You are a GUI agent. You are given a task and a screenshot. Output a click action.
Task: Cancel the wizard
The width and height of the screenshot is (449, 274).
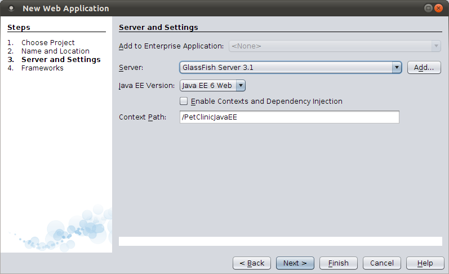[382, 263]
